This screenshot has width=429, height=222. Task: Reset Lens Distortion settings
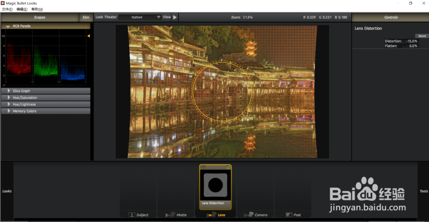point(422,36)
